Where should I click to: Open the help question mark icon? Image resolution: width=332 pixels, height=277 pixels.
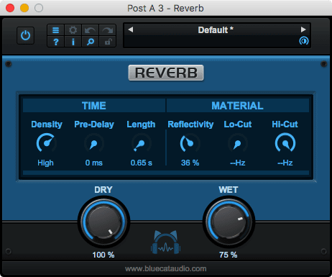tap(55, 42)
